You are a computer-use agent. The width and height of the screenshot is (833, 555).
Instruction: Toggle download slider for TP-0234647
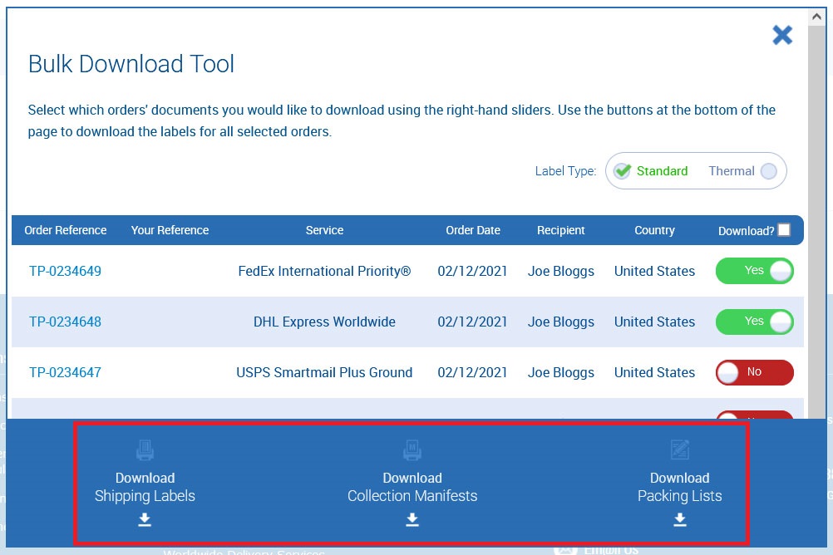(x=754, y=372)
